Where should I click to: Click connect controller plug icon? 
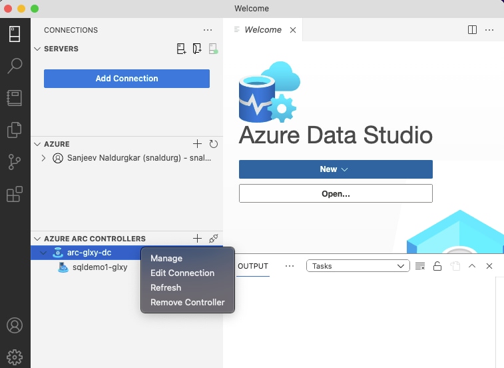coord(214,239)
